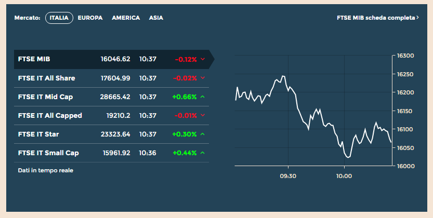The width and height of the screenshot is (433, 218).
Task: Click the chevron after FTSE MIB scheda completa
Action: pyautogui.click(x=418, y=18)
